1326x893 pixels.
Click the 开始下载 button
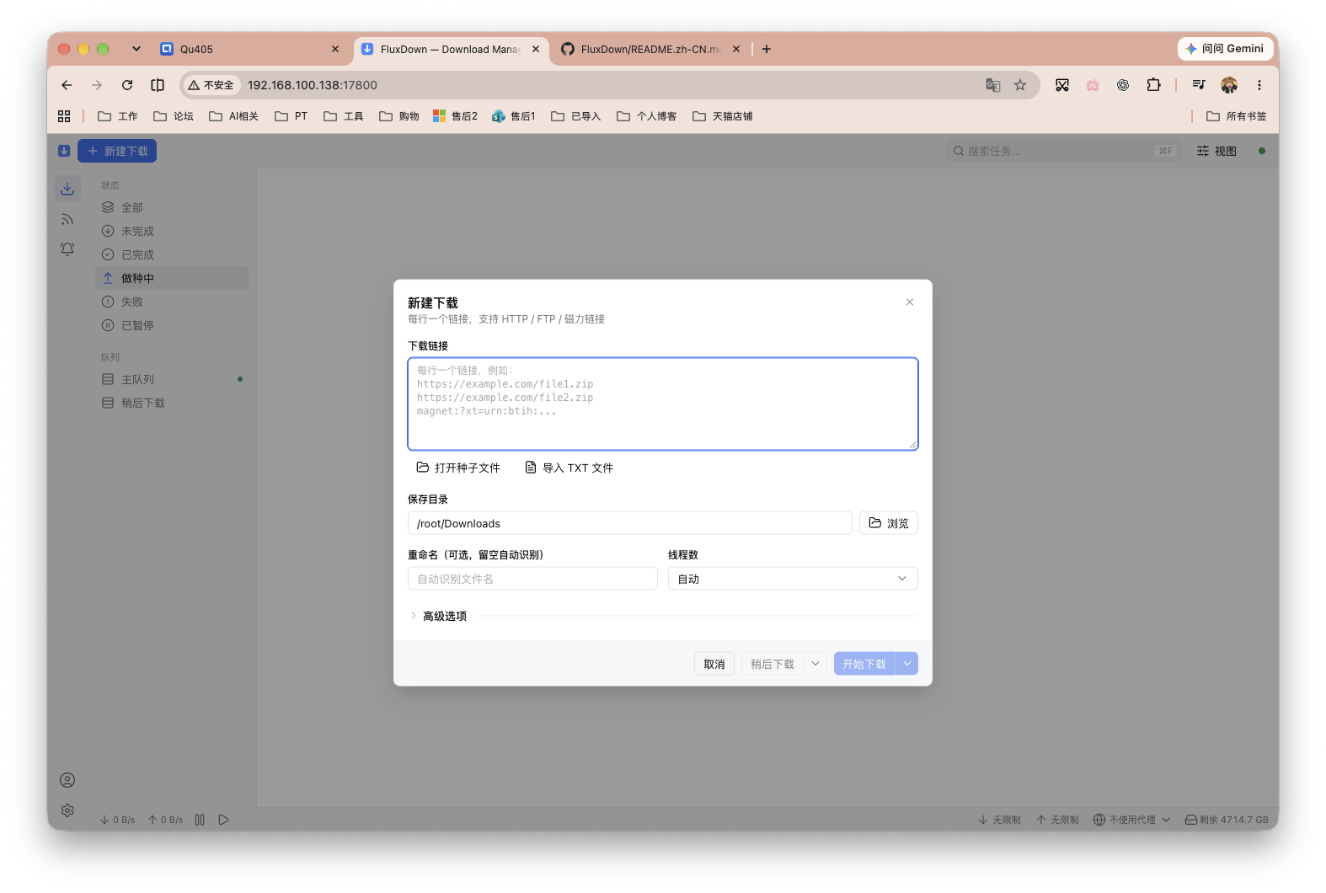tap(864, 664)
